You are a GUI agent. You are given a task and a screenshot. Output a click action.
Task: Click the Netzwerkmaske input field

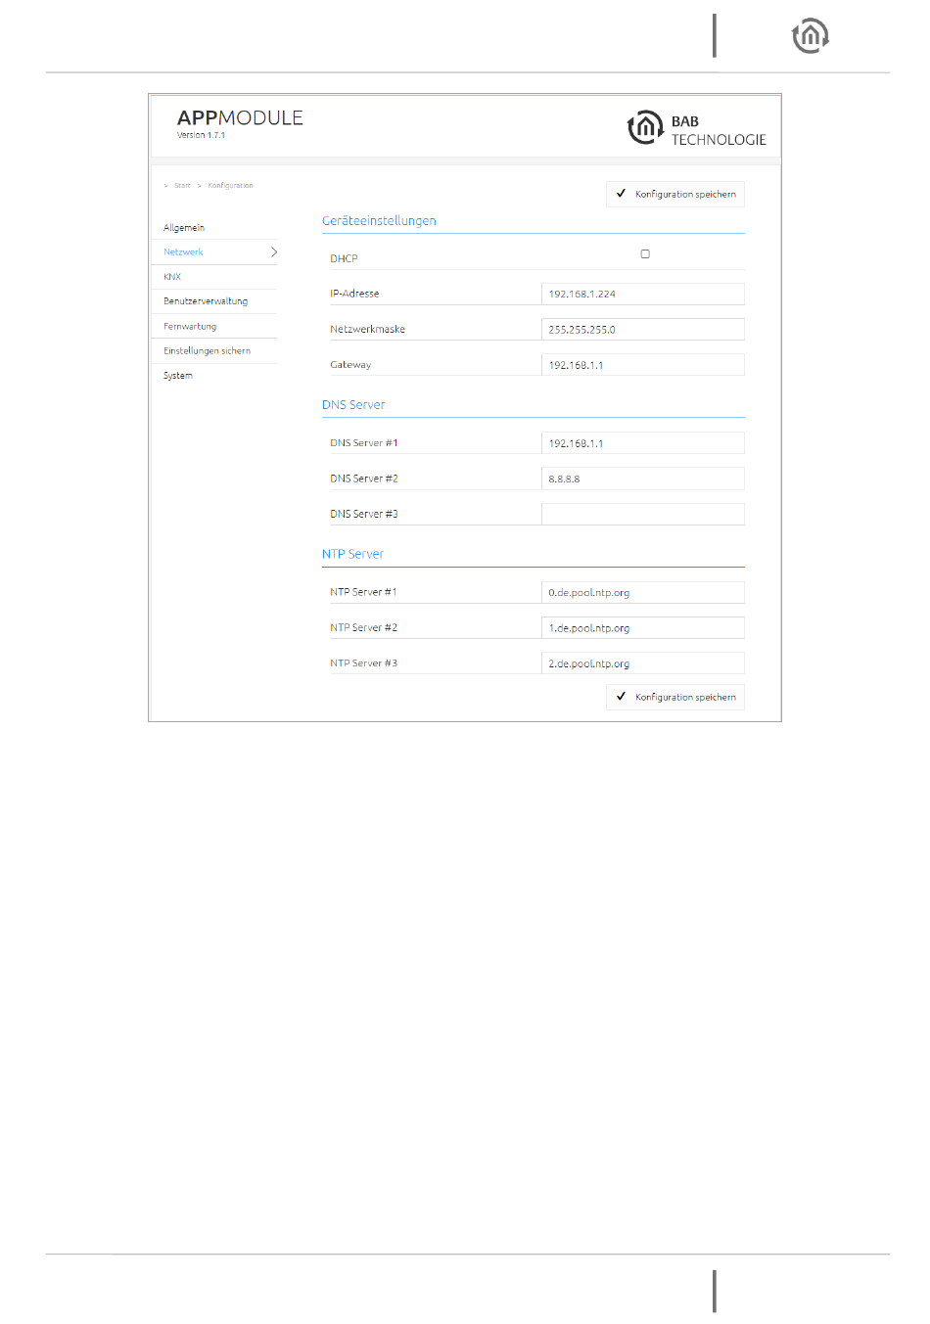tap(642, 330)
